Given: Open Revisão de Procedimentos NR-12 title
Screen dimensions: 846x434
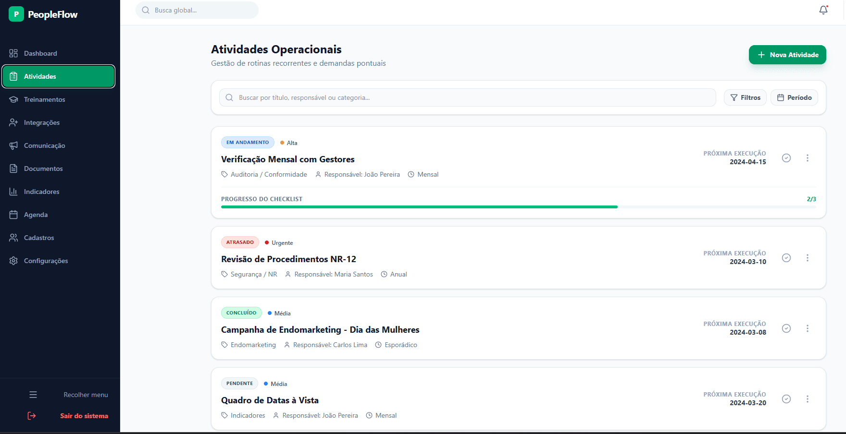Looking at the screenshot, I should (x=288, y=259).
